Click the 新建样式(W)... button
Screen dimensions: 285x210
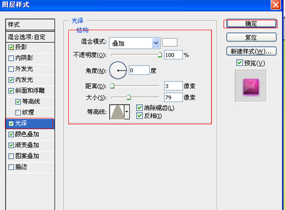pos(251,51)
